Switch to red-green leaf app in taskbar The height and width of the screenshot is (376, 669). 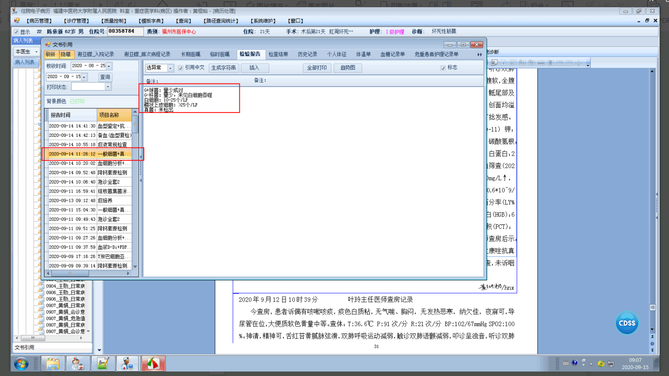tap(153, 363)
